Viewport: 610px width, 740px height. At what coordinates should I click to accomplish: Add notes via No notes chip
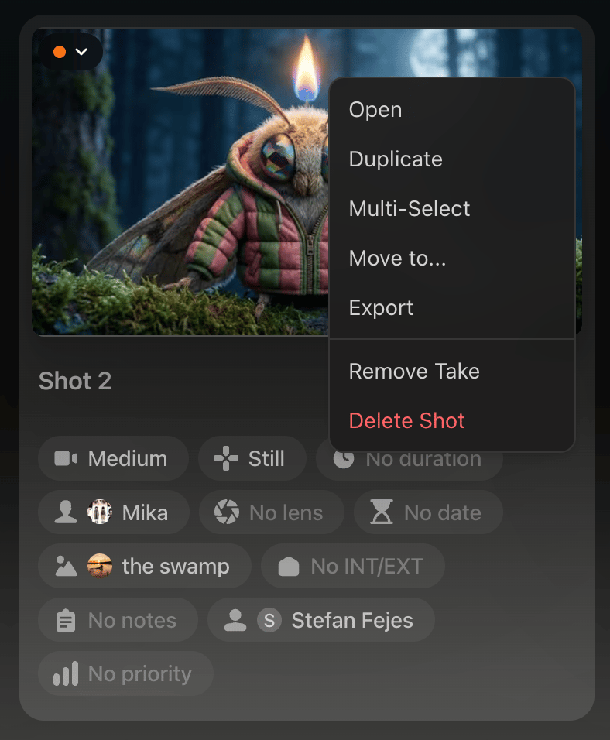[118, 620]
